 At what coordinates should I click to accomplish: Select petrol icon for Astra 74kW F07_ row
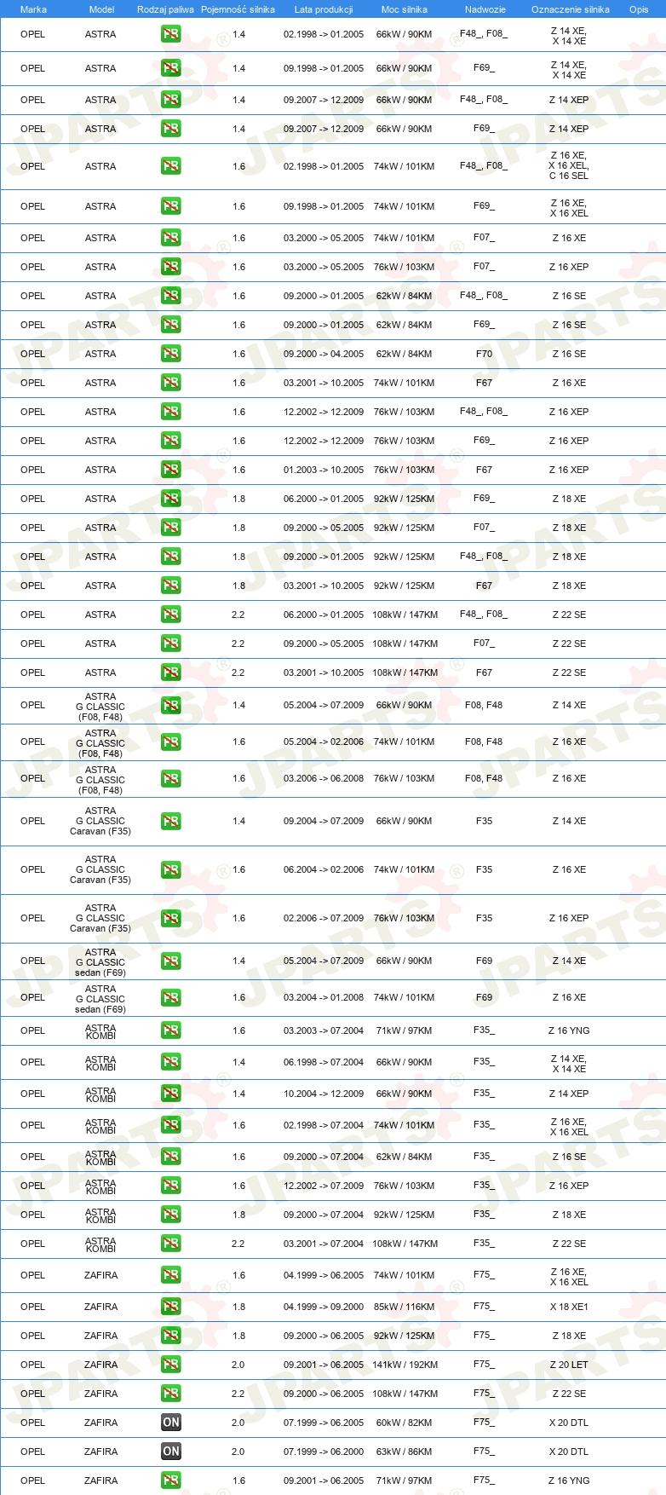click(171, 238)
